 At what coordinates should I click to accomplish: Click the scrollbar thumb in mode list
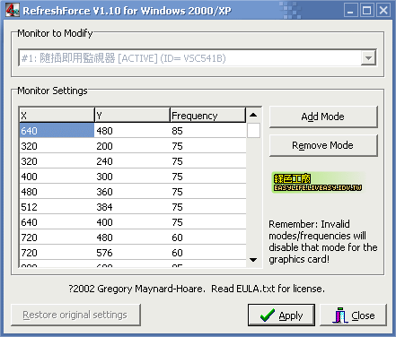[x=253, y=131]
